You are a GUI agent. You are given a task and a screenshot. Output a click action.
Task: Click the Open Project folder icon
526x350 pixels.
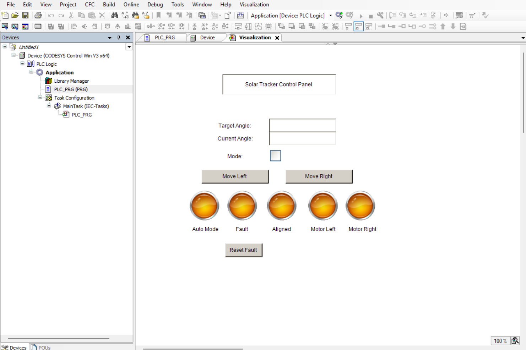tap(15, 15)
